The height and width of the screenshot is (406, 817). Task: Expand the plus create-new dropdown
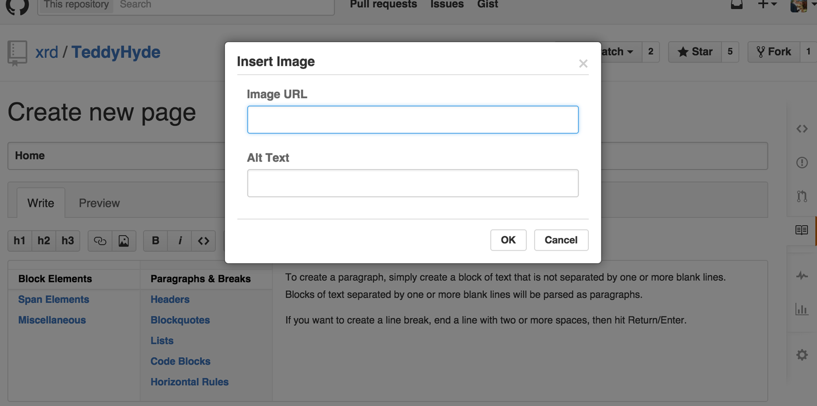tap(767, 5)
